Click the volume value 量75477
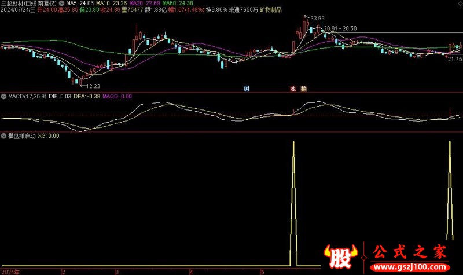The height and width of the screenshot is (275, 463). pyautogui.click(x=133, y=10)
